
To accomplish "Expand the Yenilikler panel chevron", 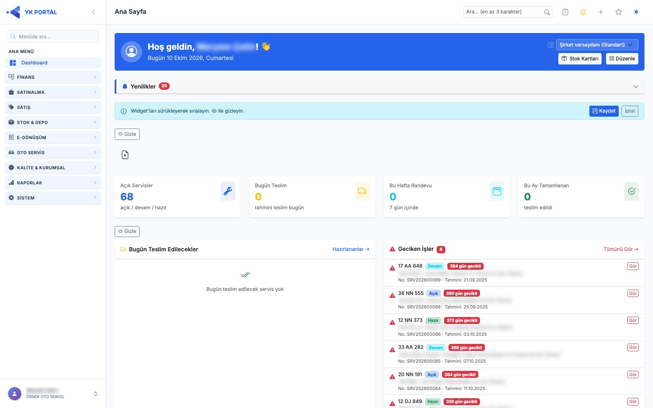I will pos(635,86).
